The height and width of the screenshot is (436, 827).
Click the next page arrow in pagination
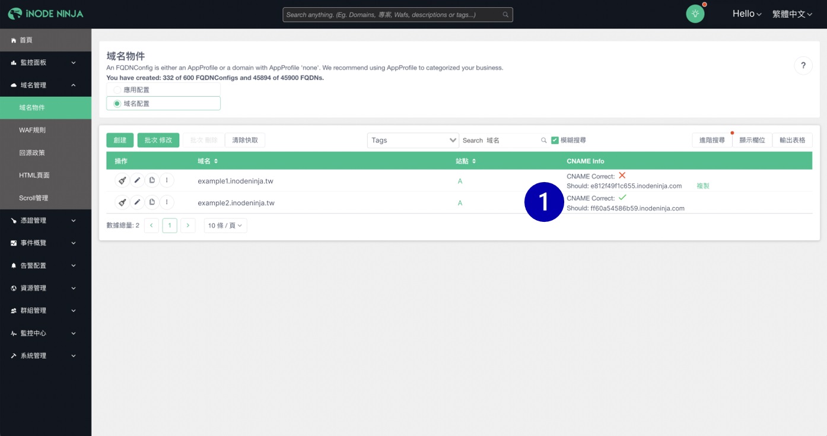(x=188, y=225)
